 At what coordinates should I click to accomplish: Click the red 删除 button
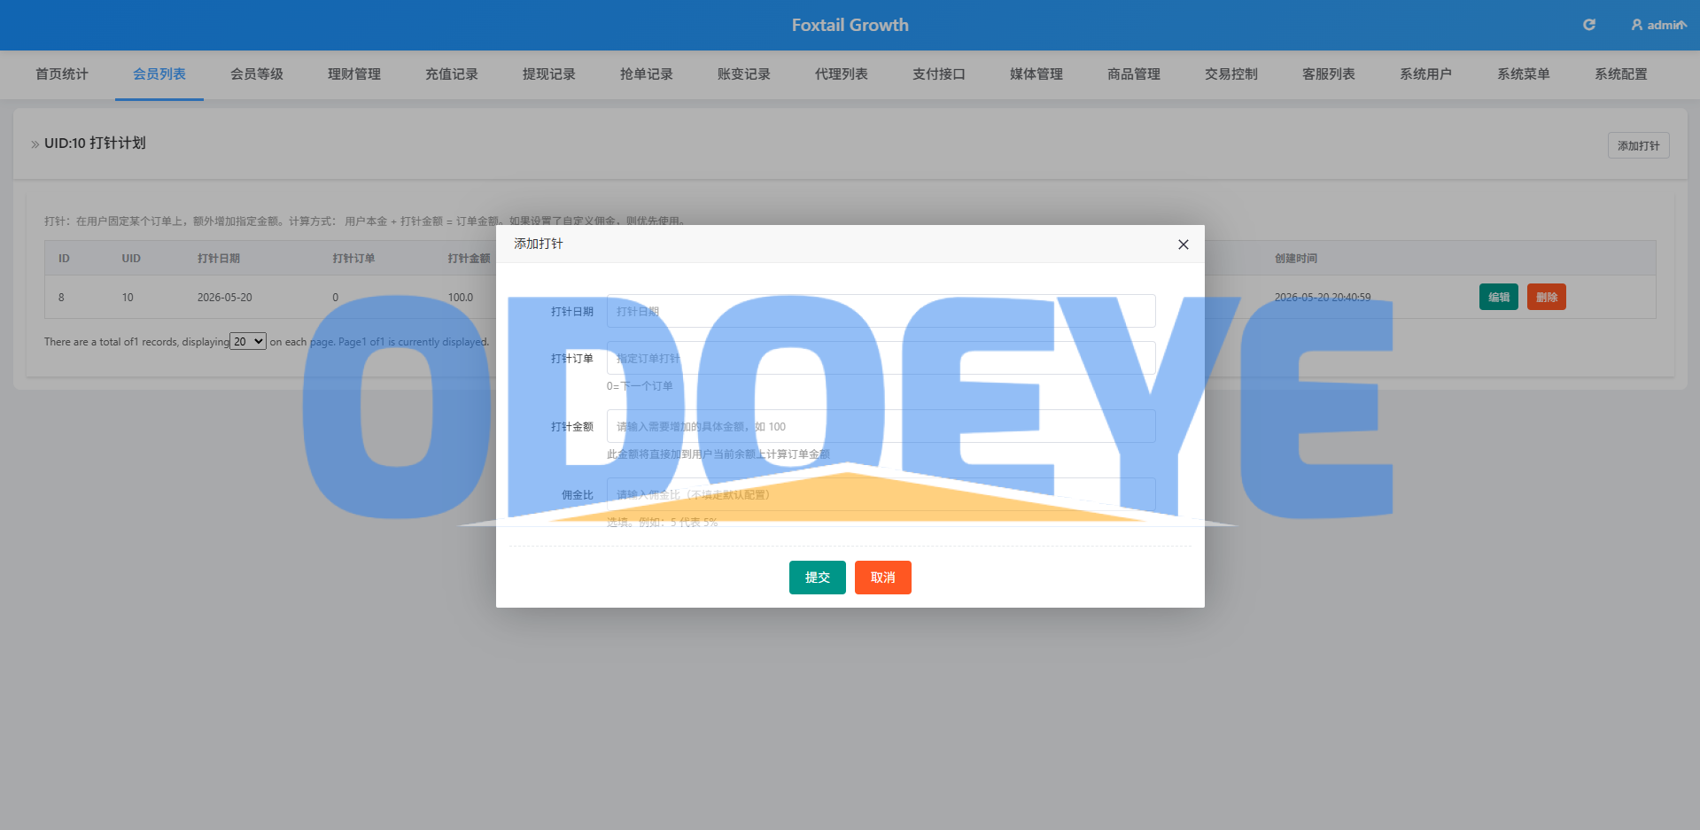(x=1547, y=297)
